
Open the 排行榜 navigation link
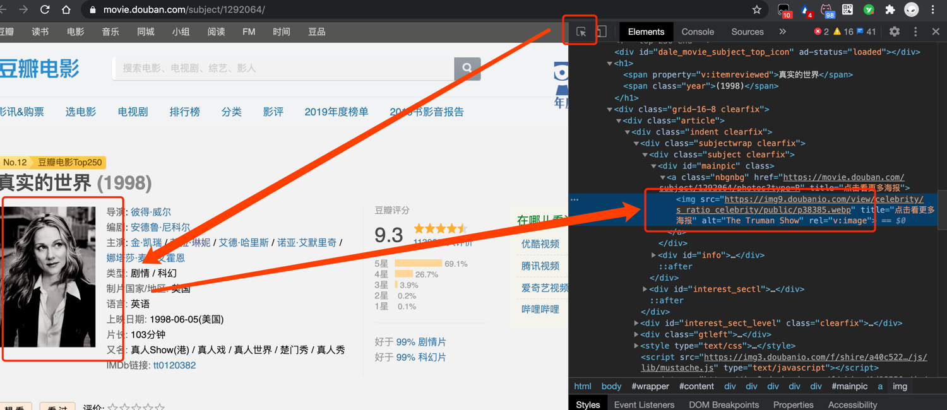click(185, 112)
